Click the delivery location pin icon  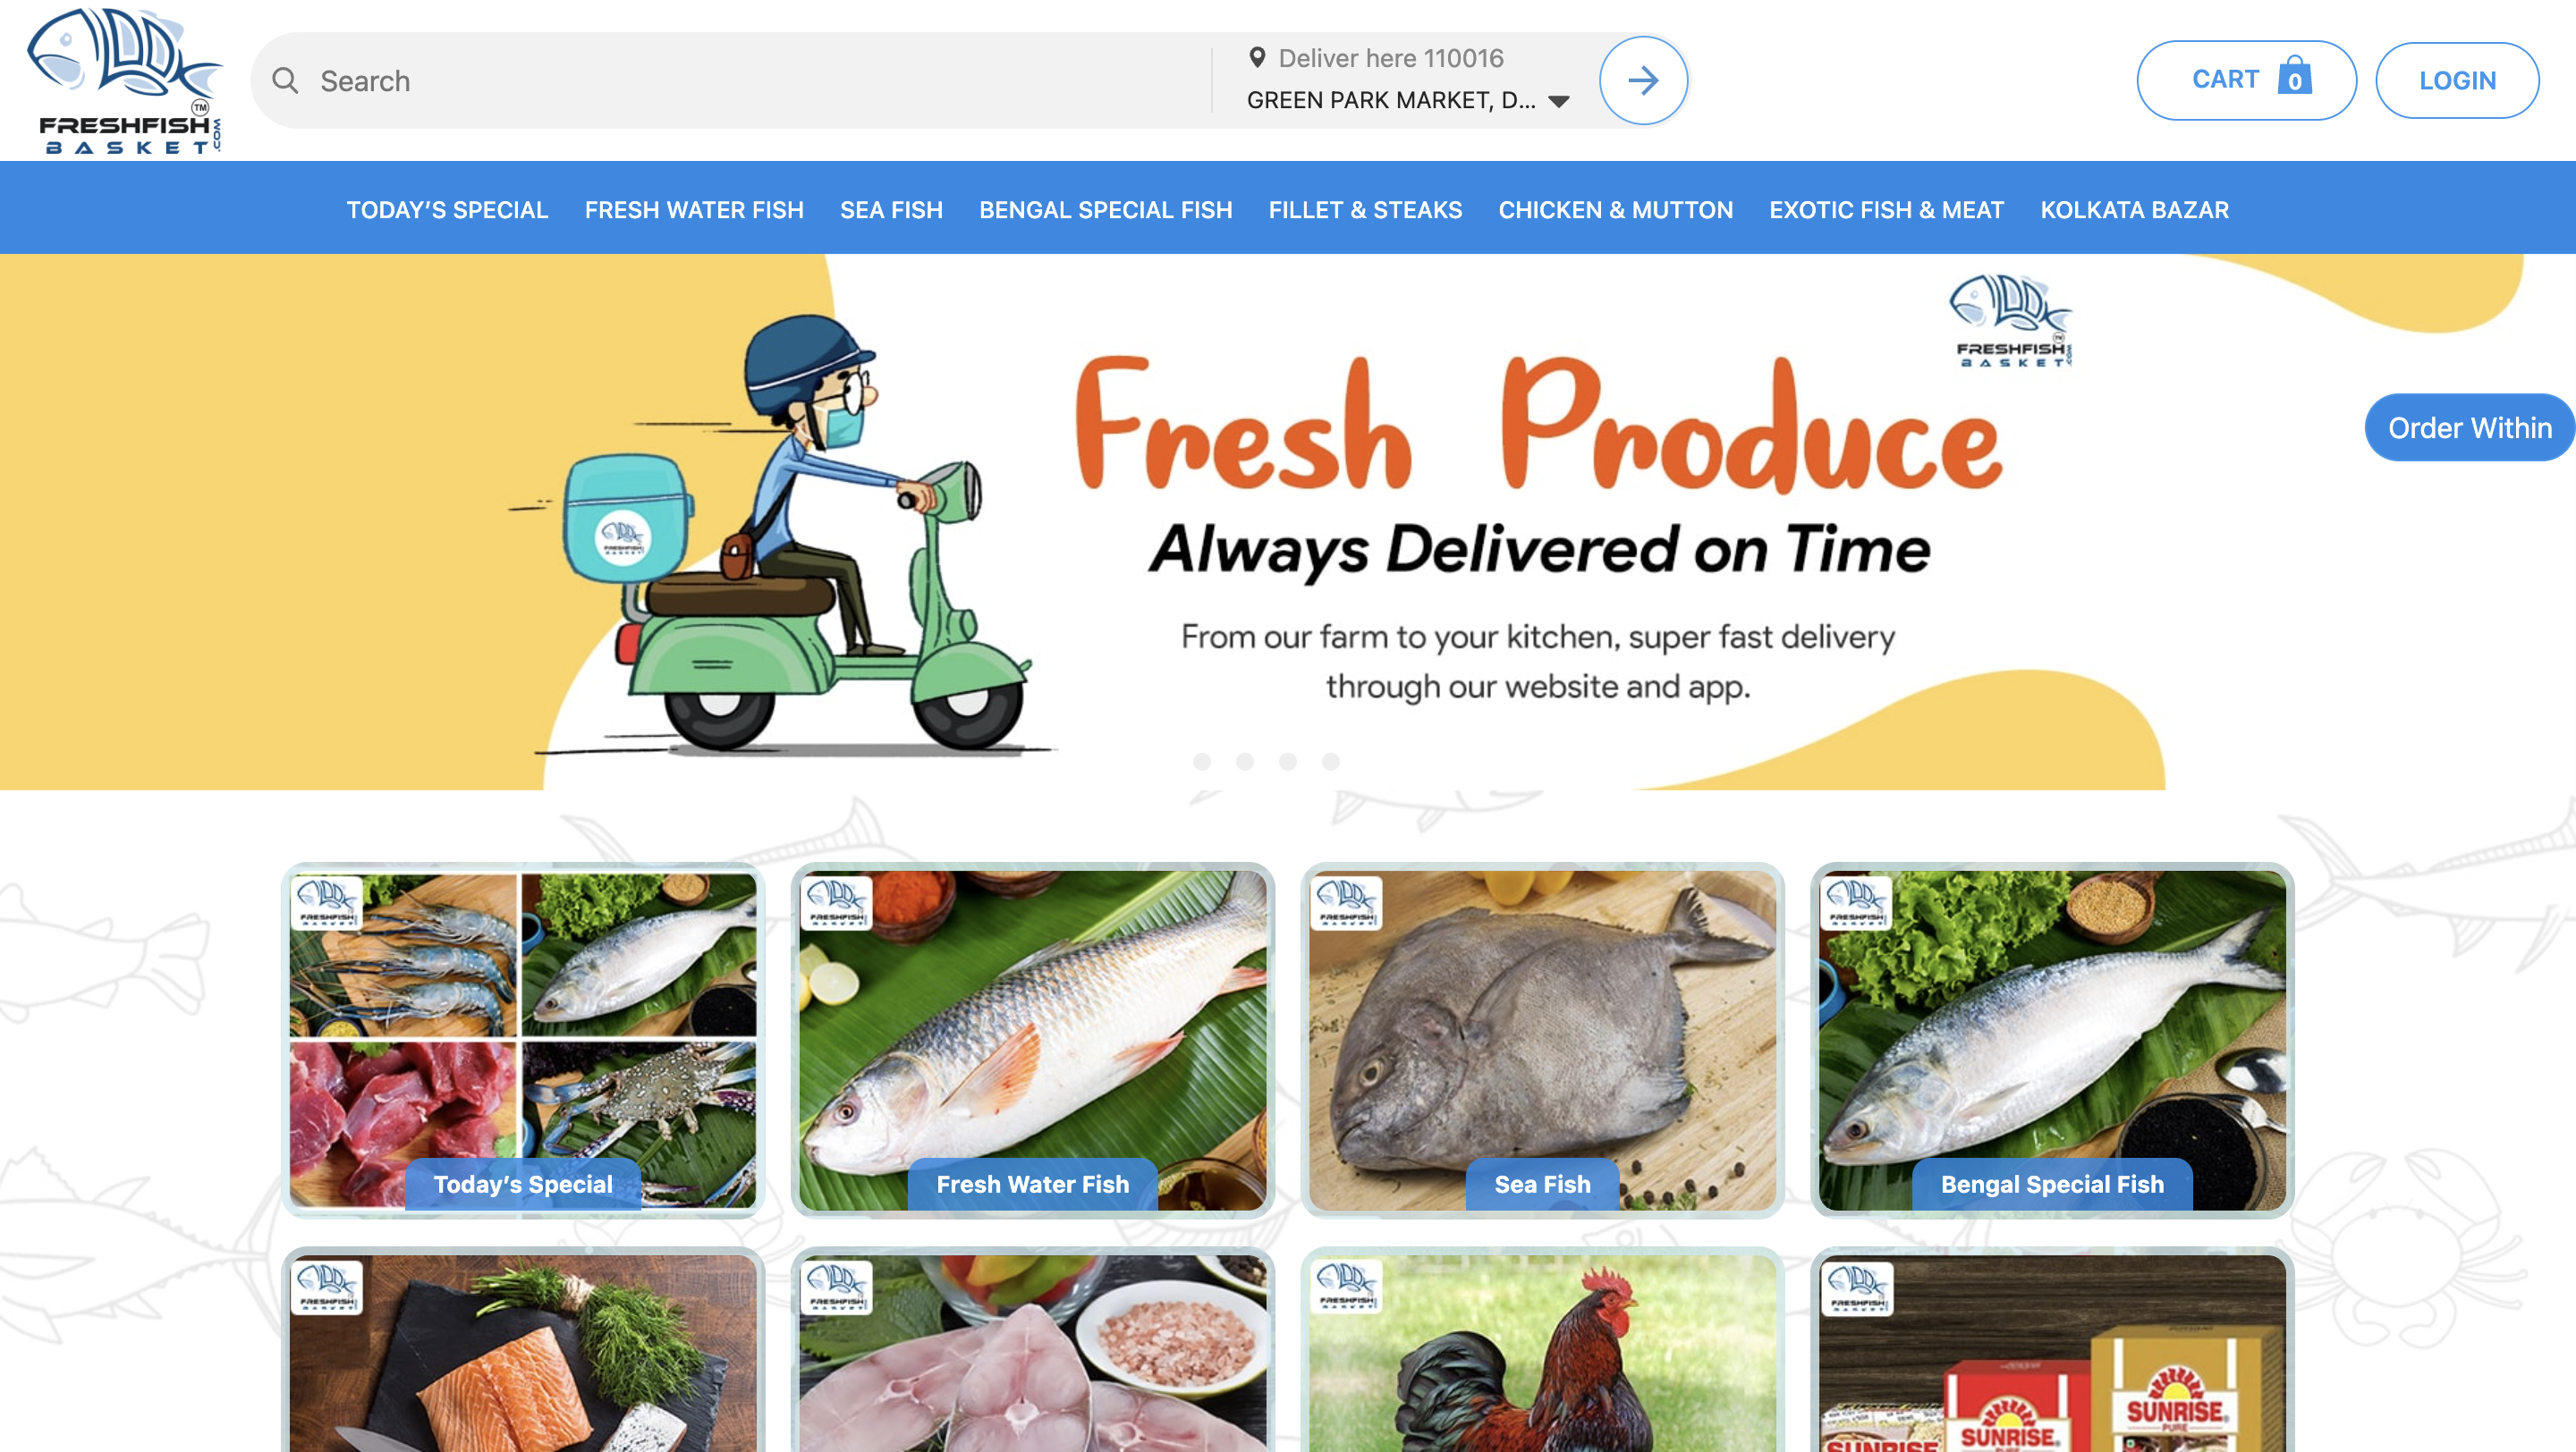click(1257, 57)
